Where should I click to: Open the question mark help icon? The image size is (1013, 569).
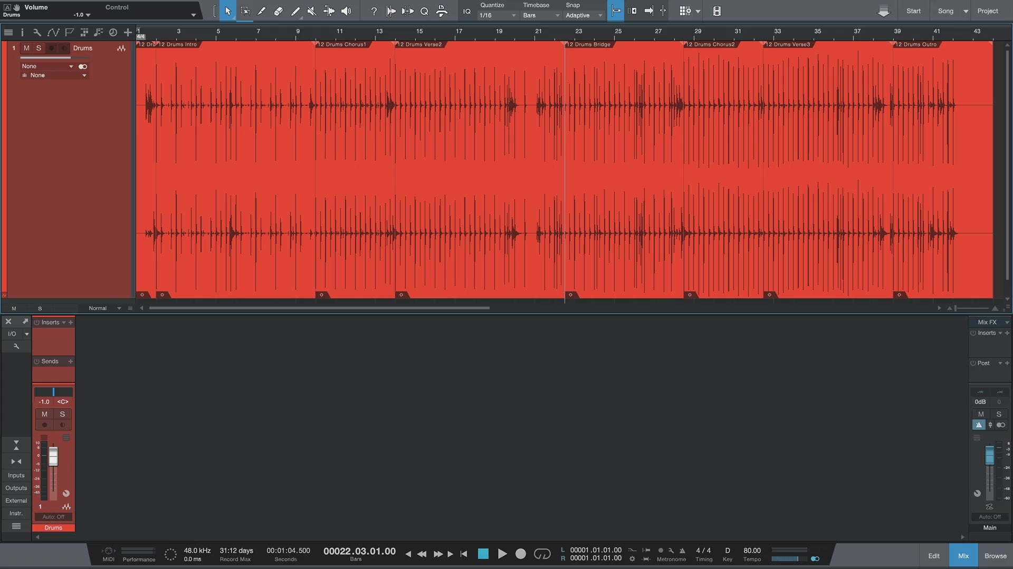(x=374, y=11)
